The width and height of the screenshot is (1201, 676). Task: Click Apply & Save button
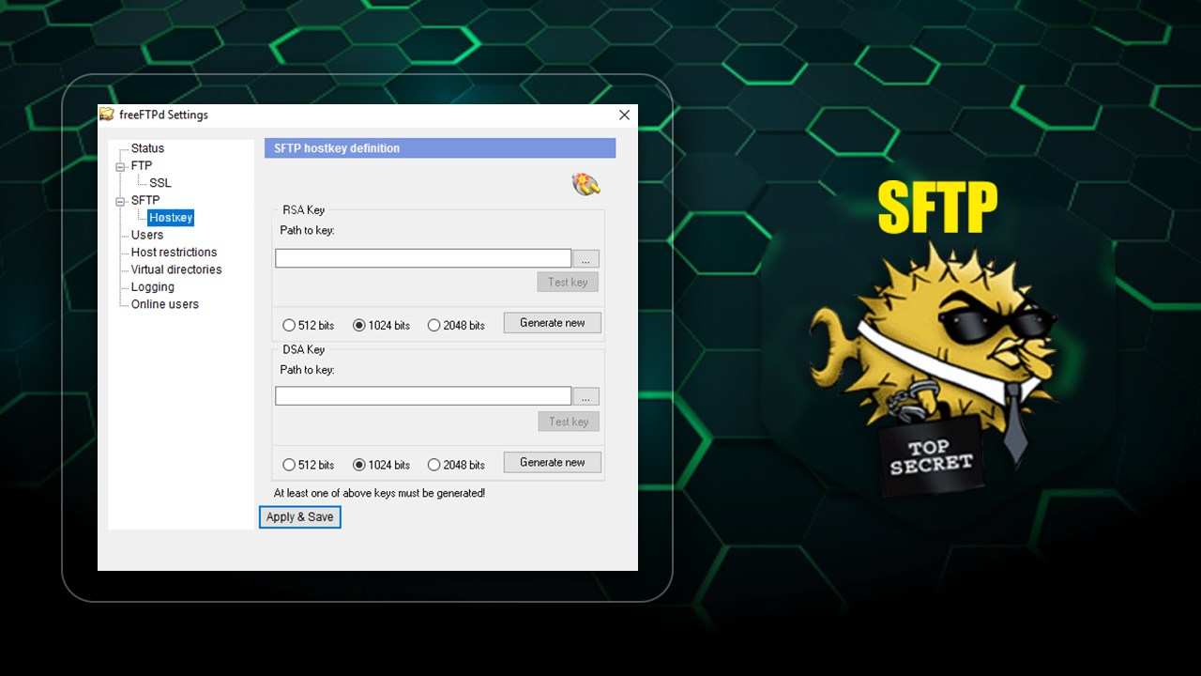point(300,517)
